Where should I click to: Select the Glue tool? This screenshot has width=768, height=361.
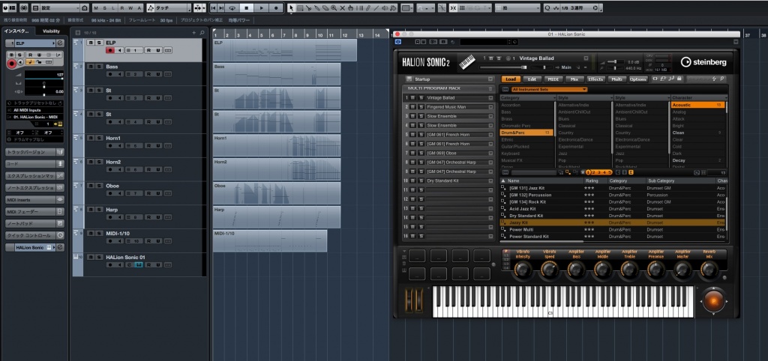[x=317, y=7]
